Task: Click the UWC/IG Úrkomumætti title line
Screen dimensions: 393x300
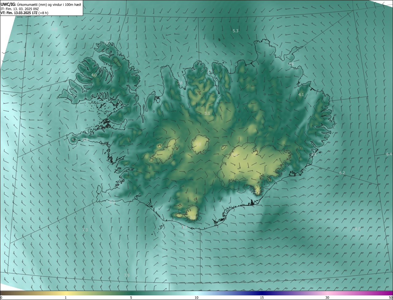Action: tap(41, 4)
